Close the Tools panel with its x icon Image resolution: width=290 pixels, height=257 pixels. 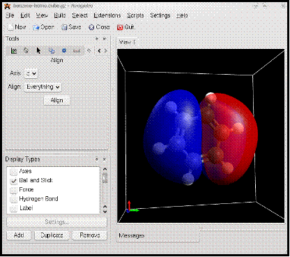coord(105,38)
